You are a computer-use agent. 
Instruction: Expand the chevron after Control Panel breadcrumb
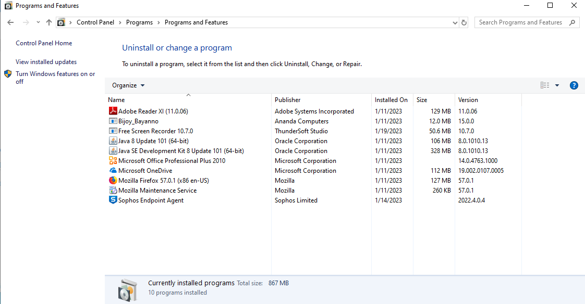tap(120, 22)
